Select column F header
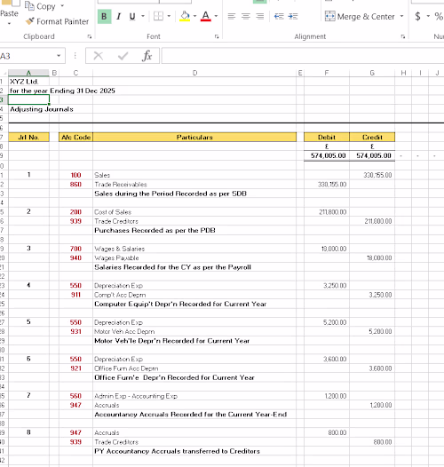Image resolution: width=444 pixels, height=467 pixels. pos(327,73)
